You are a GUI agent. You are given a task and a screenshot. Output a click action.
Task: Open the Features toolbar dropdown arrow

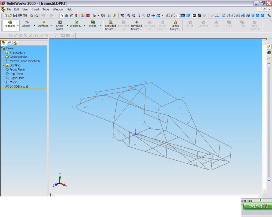(x=18, y=26)
